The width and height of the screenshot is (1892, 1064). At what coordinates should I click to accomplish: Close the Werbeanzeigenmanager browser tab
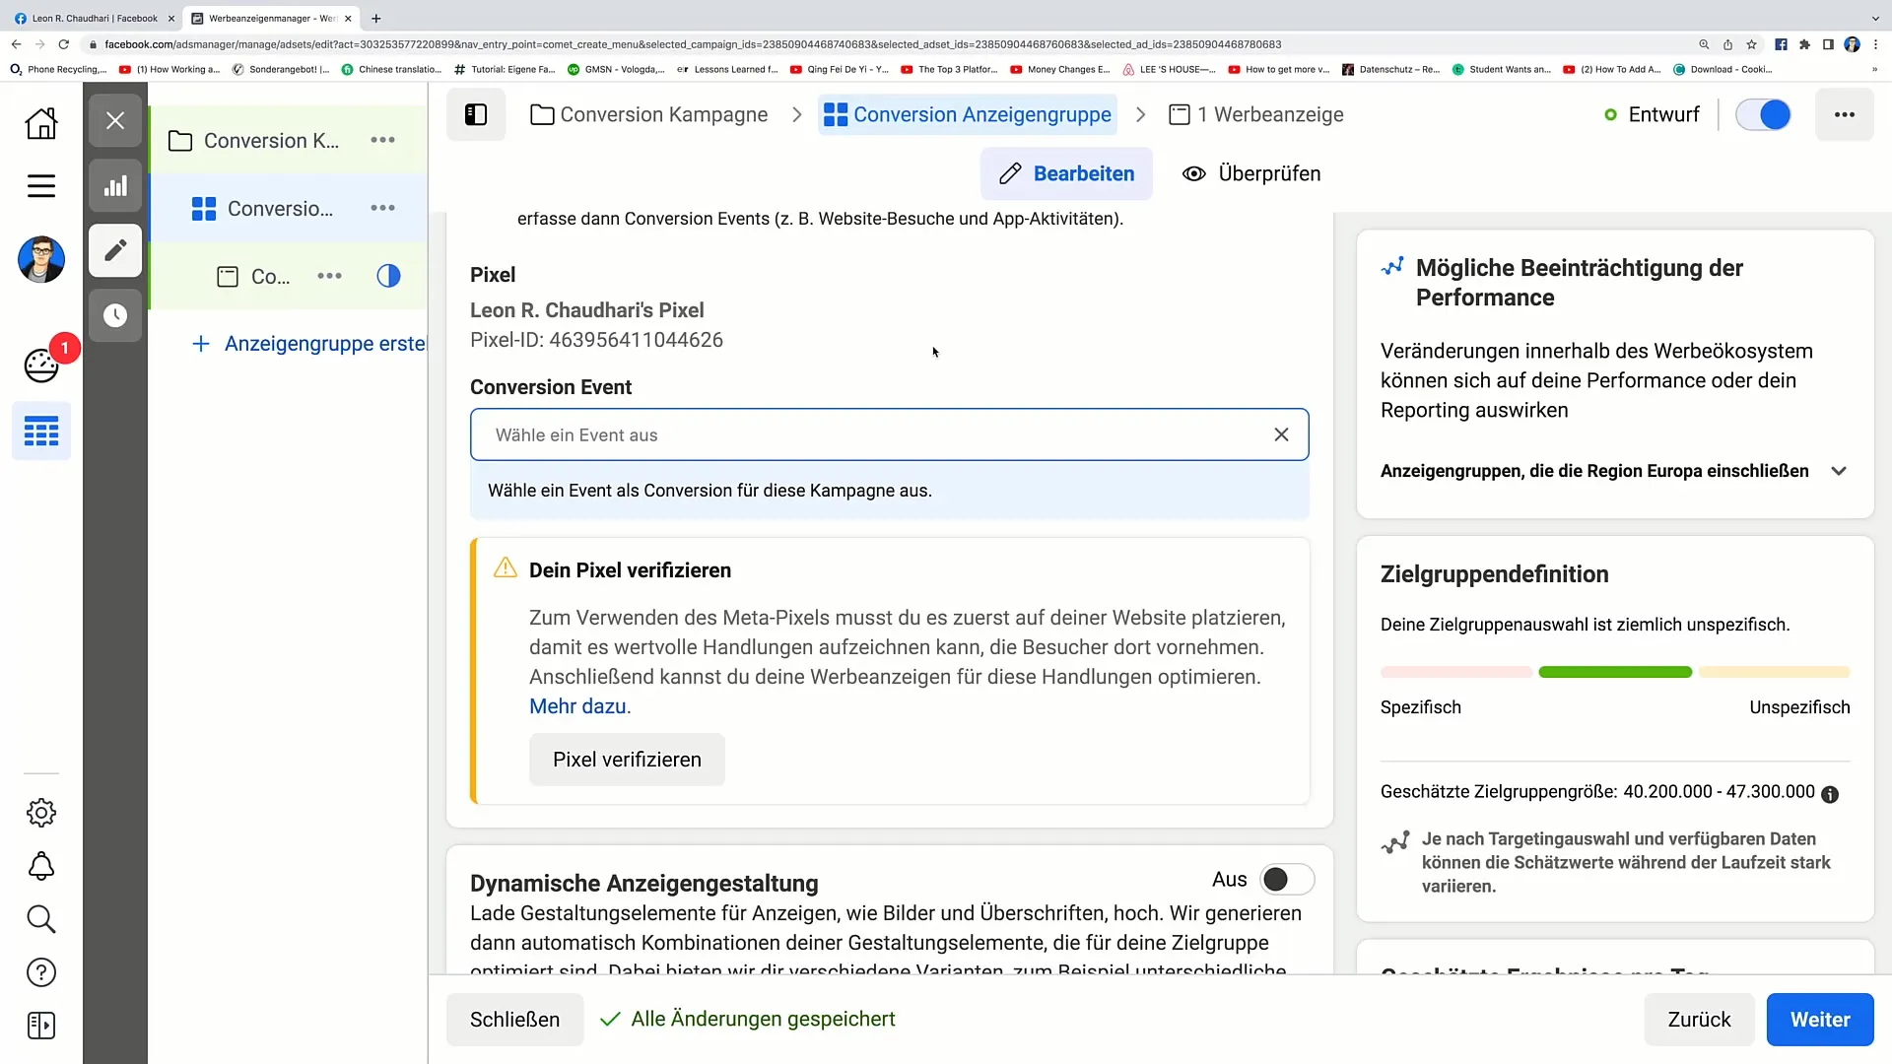[x=348, y=18]
